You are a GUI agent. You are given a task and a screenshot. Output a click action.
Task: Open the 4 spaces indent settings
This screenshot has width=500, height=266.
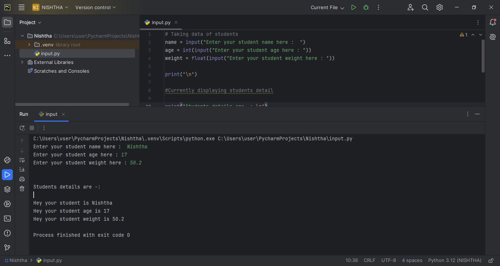[412, 261]
